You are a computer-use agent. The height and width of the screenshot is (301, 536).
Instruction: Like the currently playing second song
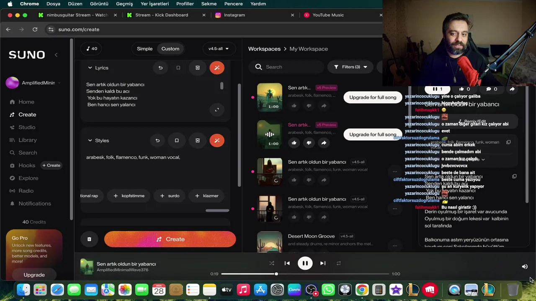point(294,143)
